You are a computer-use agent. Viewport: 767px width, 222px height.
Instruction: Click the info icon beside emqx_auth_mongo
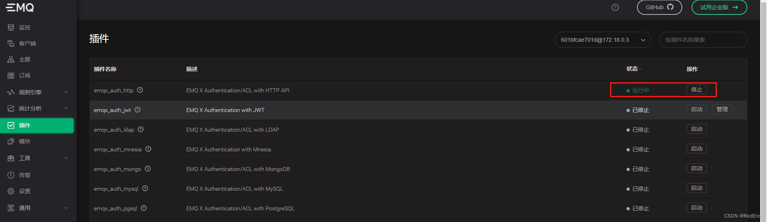pyautogui.click(x=148, y=169)
